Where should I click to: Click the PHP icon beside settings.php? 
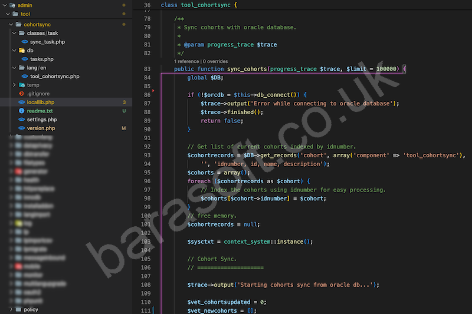pos(22,120)
